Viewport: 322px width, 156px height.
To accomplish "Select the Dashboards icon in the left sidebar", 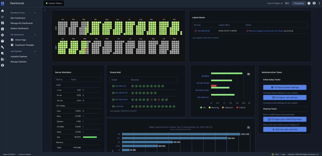I will click(3, 23).
